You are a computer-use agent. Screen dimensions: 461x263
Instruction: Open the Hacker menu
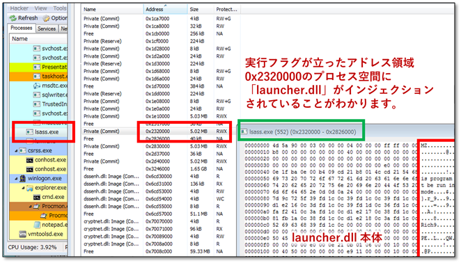pyautogui.click(x=19, y=8)
